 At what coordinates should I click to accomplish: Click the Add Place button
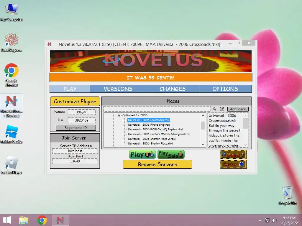238,109
